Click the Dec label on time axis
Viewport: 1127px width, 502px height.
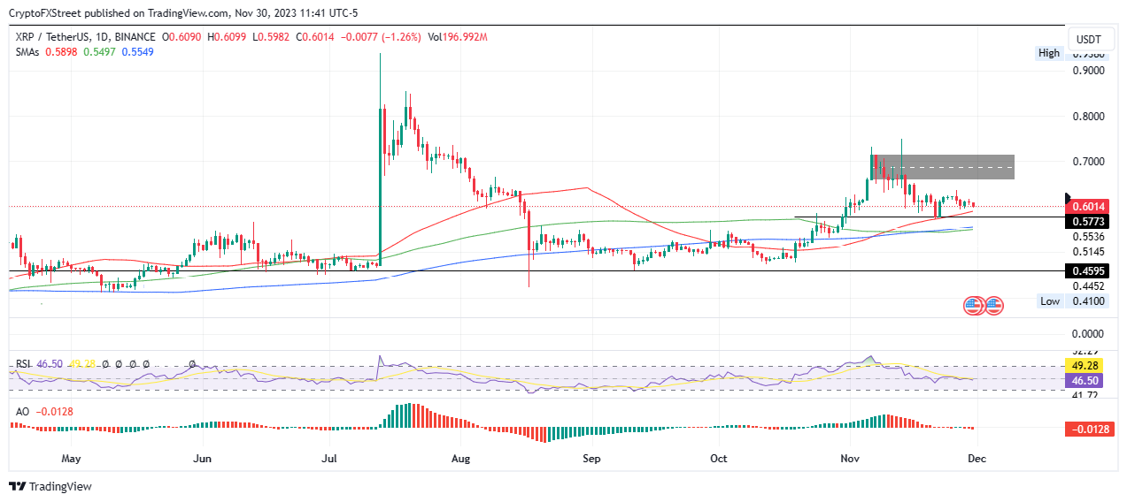click(976, 459)
